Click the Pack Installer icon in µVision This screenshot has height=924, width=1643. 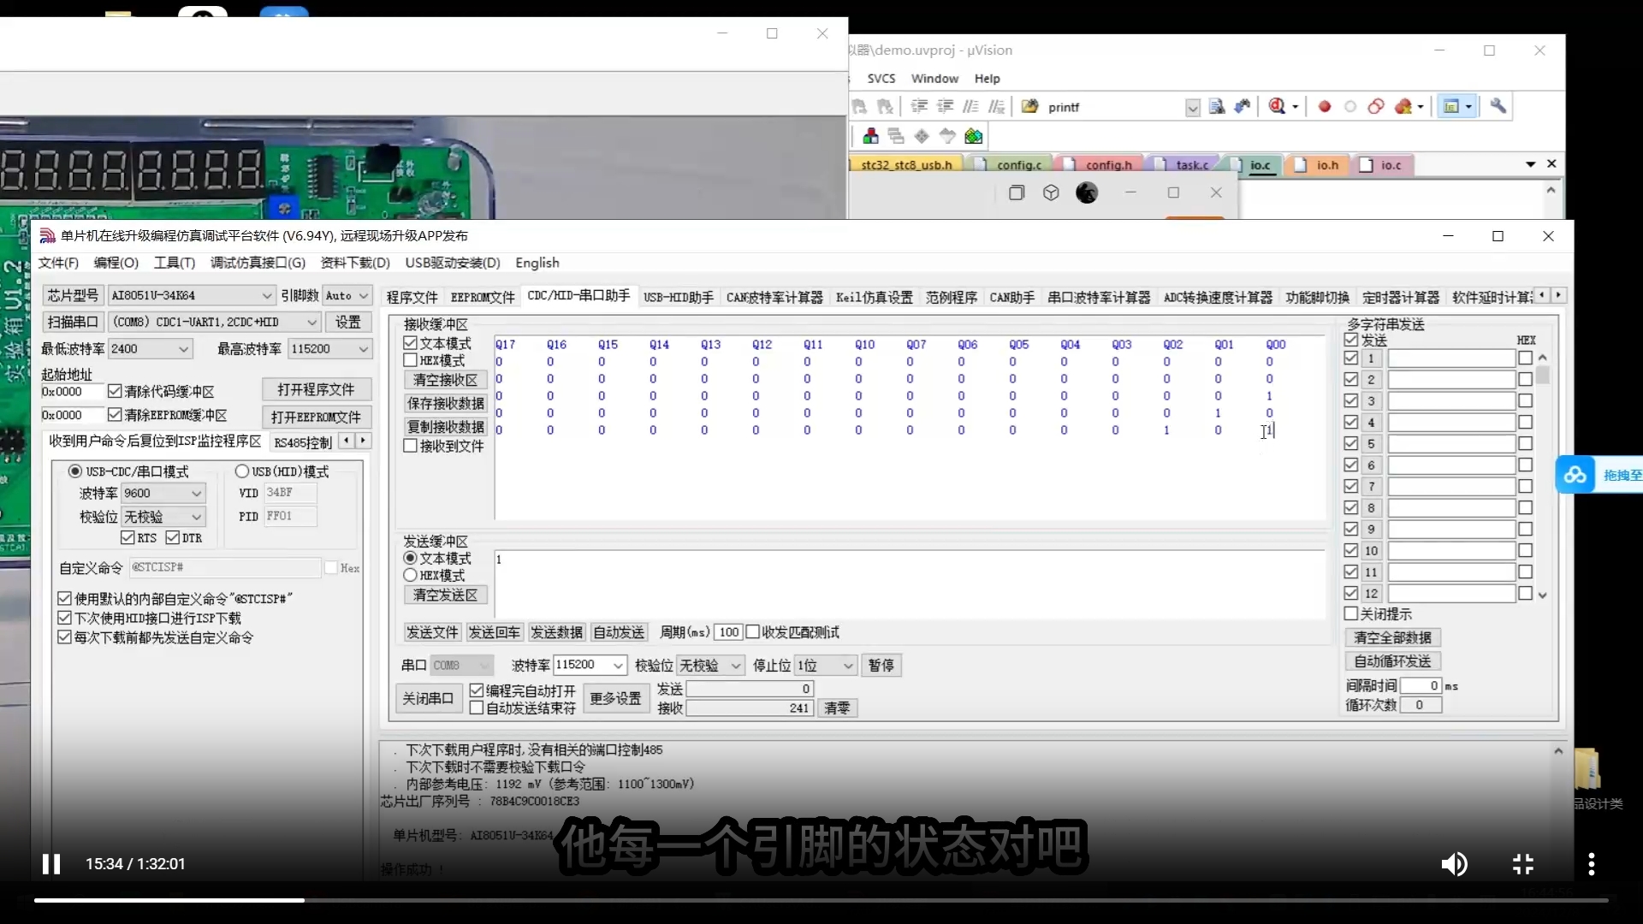(x=974, y=136)
